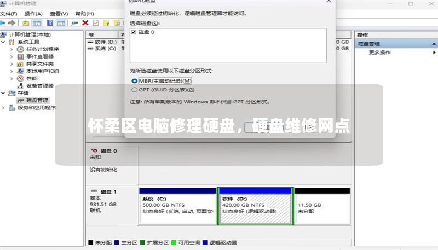Viewport: 438px width, 250px height.
Task: Click the 事件查看器 icon
Action: [x=20, y=57]
